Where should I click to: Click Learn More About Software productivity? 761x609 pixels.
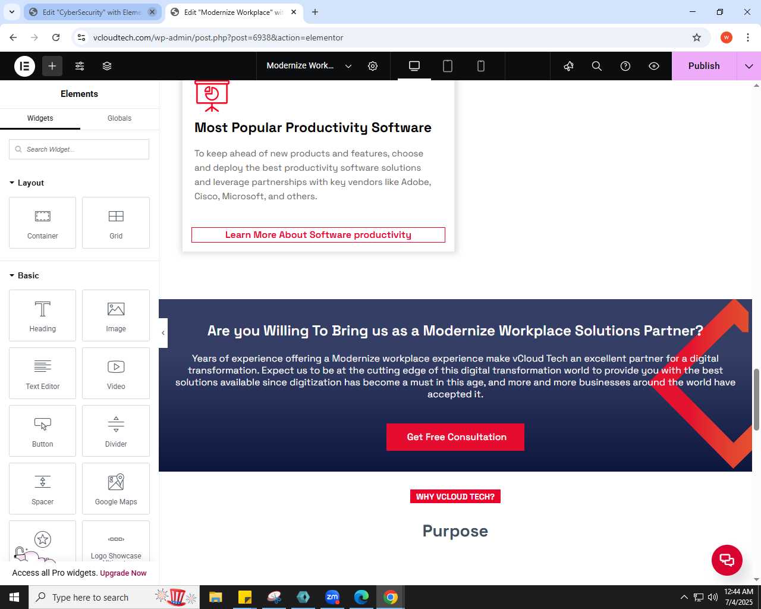point(318,235)
